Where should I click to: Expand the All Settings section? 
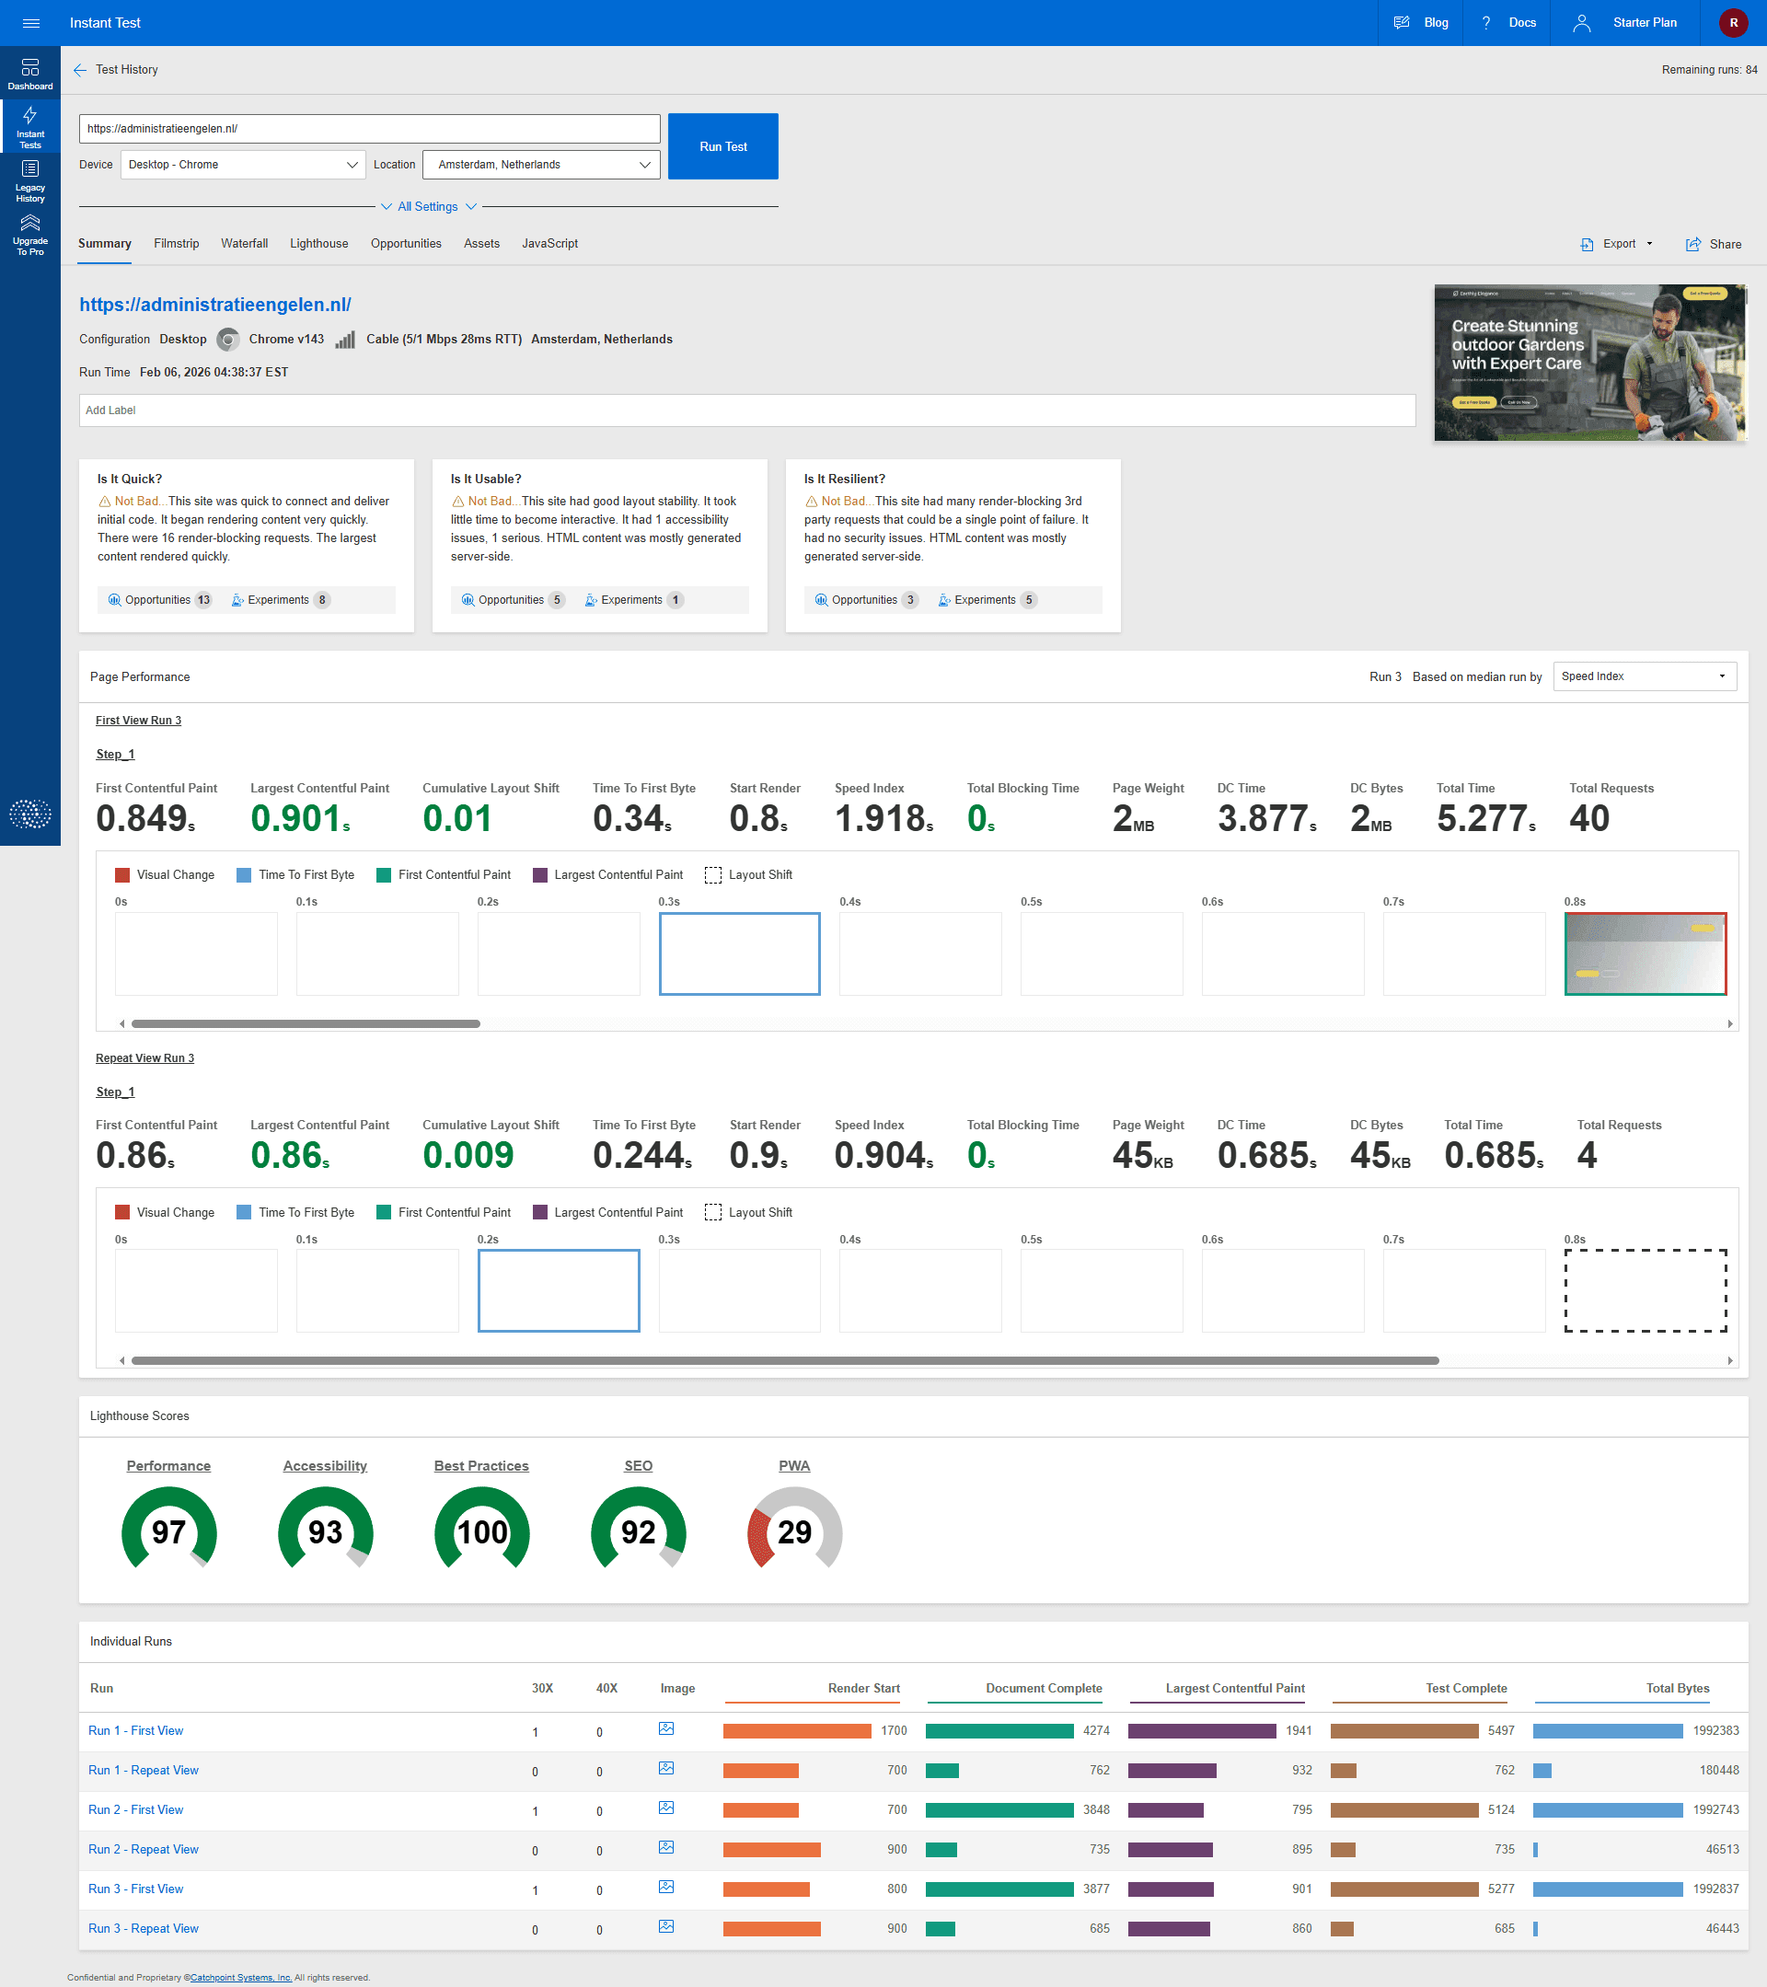pyautogui.click(x=428, y=207)
